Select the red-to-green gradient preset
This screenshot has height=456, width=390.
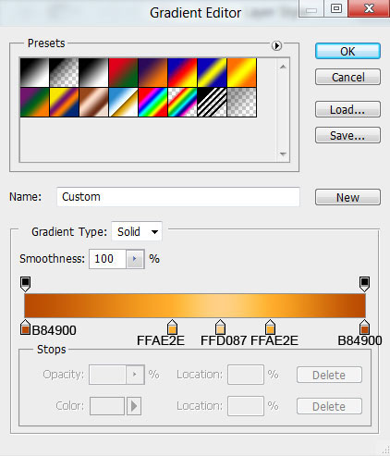[x=123, y=72]
